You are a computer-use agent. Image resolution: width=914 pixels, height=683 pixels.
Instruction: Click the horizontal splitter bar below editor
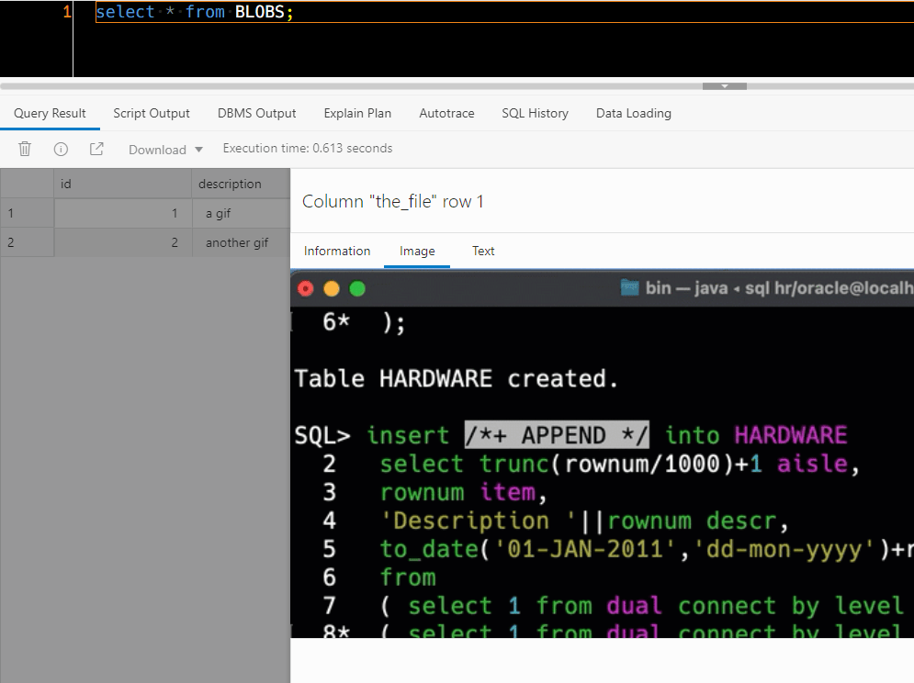[x=457, y=86]
